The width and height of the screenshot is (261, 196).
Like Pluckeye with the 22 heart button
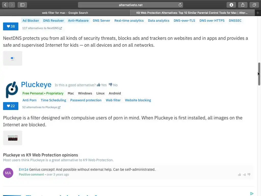(11, 106)
